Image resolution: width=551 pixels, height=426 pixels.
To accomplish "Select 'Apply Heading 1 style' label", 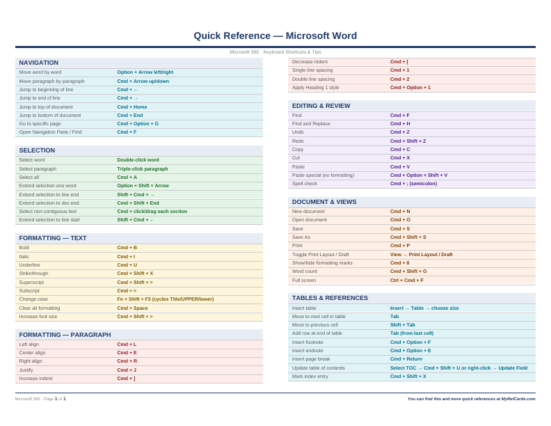I will tap(316, 88).
